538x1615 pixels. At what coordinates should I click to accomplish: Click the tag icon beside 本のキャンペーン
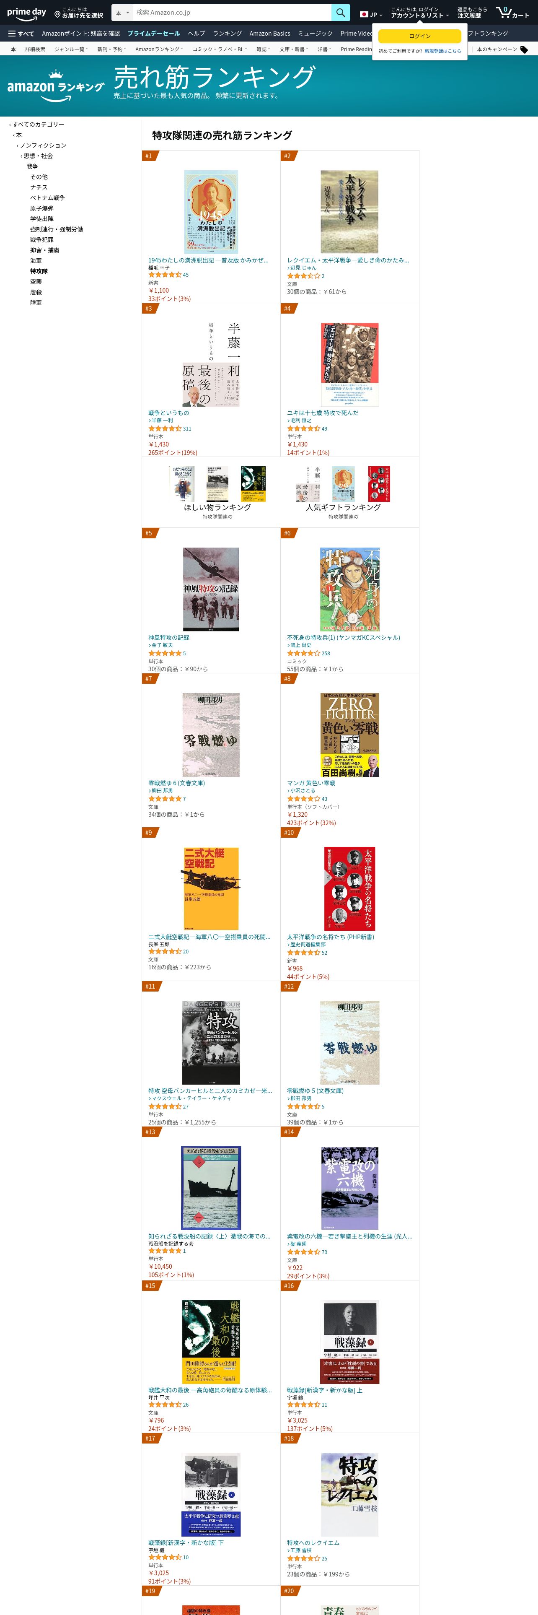click(524, 49)
